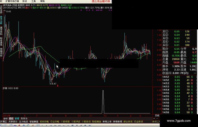198x127 pixels.
Task: Click the MA10: 6.75 label
Action: point(42,5)
